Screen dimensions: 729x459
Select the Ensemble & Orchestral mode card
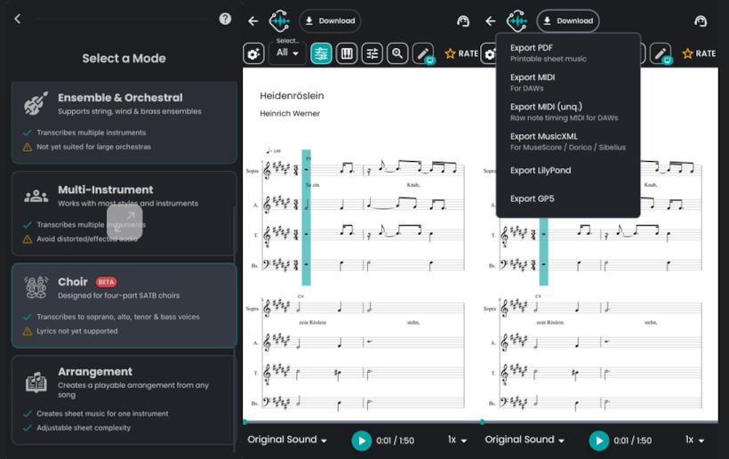point(124,122)
